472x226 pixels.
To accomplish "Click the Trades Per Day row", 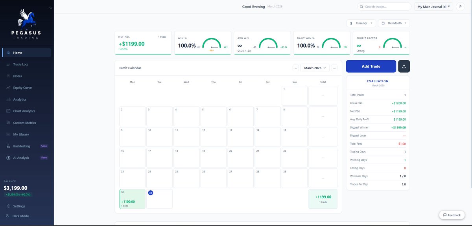I will pos(378,184).
